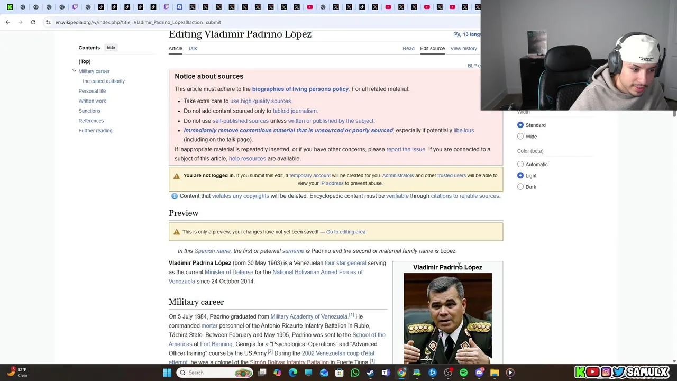Switch to Chrome in the taskbar
This screenshot has height=381, width=677.
pos(401,373)
